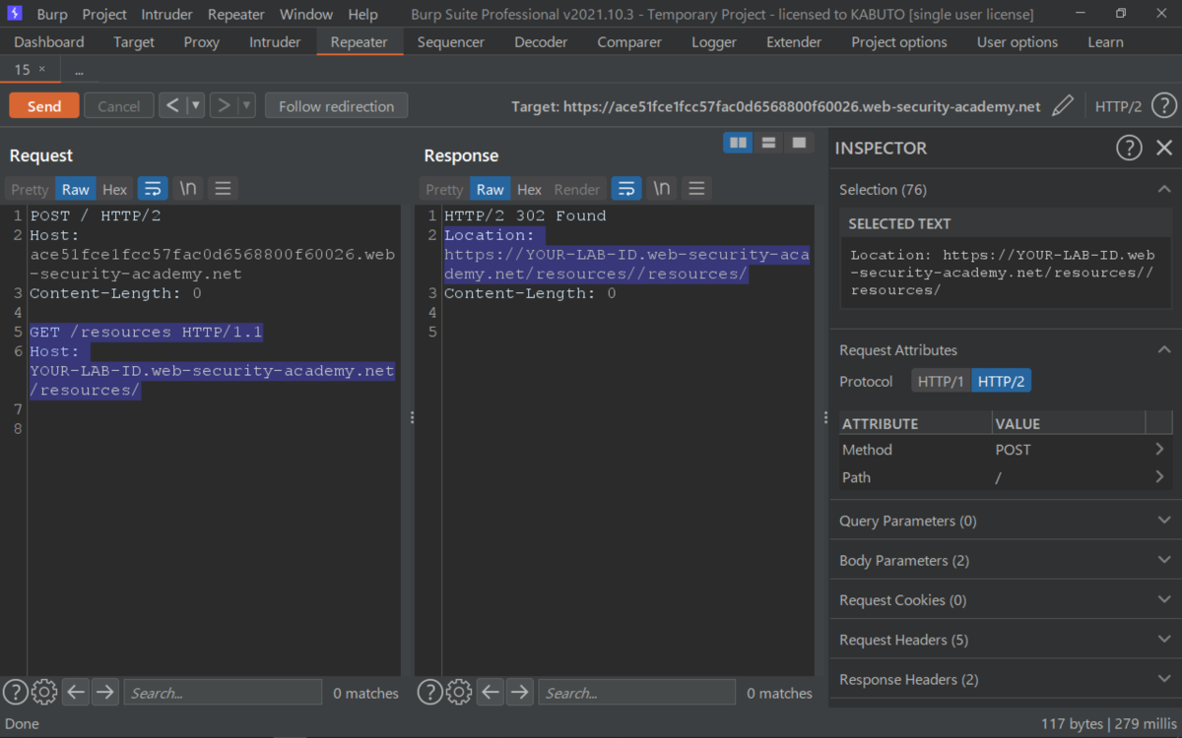Toggle response non-printable \n characters
Screen dimensions: 1182x738
coord(662,189)
